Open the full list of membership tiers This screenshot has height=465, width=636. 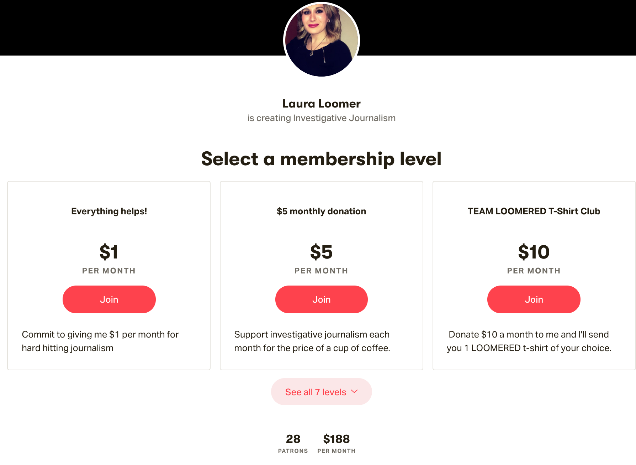click(x=321, y=392)
